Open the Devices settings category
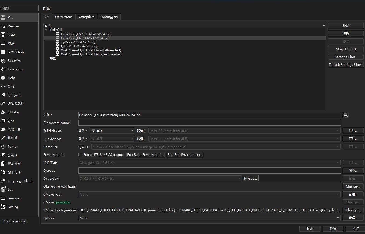Screen dimensions: 365x234 pos(19,26)
